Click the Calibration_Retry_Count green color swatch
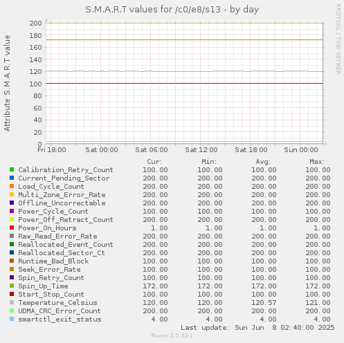 (12, 169)
